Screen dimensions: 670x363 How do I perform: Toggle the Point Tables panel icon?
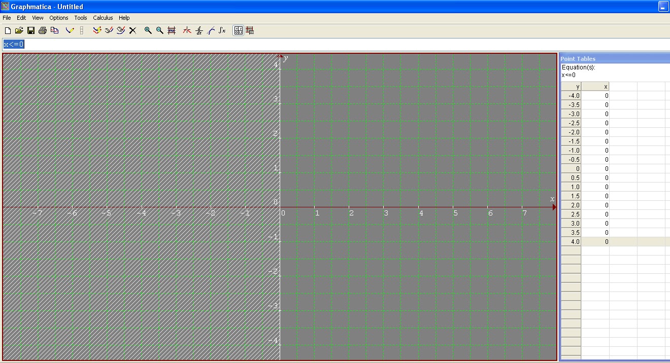pyautogui.click(x=238, y=30)
